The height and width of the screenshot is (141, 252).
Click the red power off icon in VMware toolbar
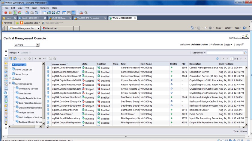(x=5, y=13)
